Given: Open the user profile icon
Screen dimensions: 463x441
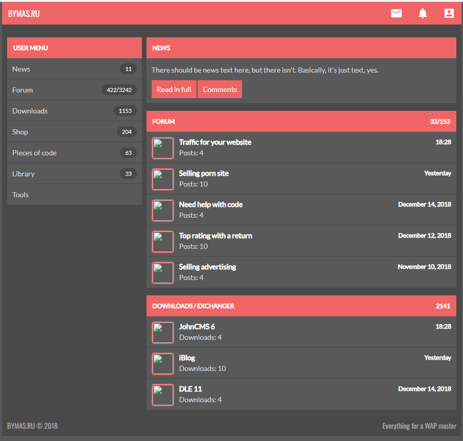Looking at the screenshot, I should [x=449, y=13].
